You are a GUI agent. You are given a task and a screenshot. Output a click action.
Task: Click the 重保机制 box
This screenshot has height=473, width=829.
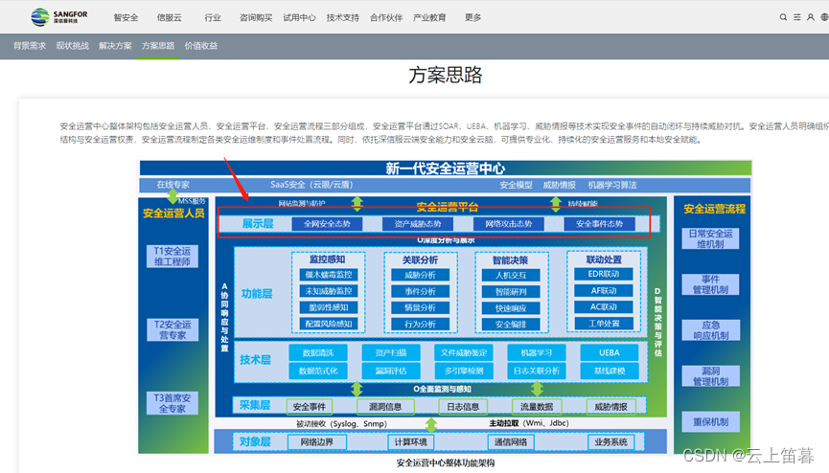click(x=710, y=421)
